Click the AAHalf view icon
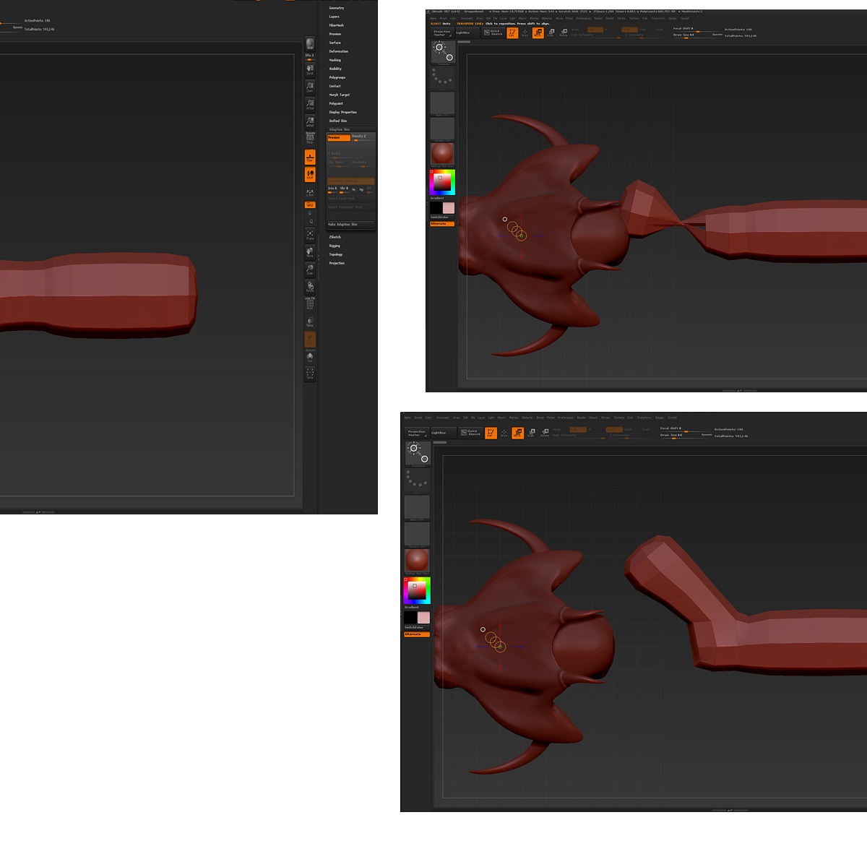 click(310, 121)
